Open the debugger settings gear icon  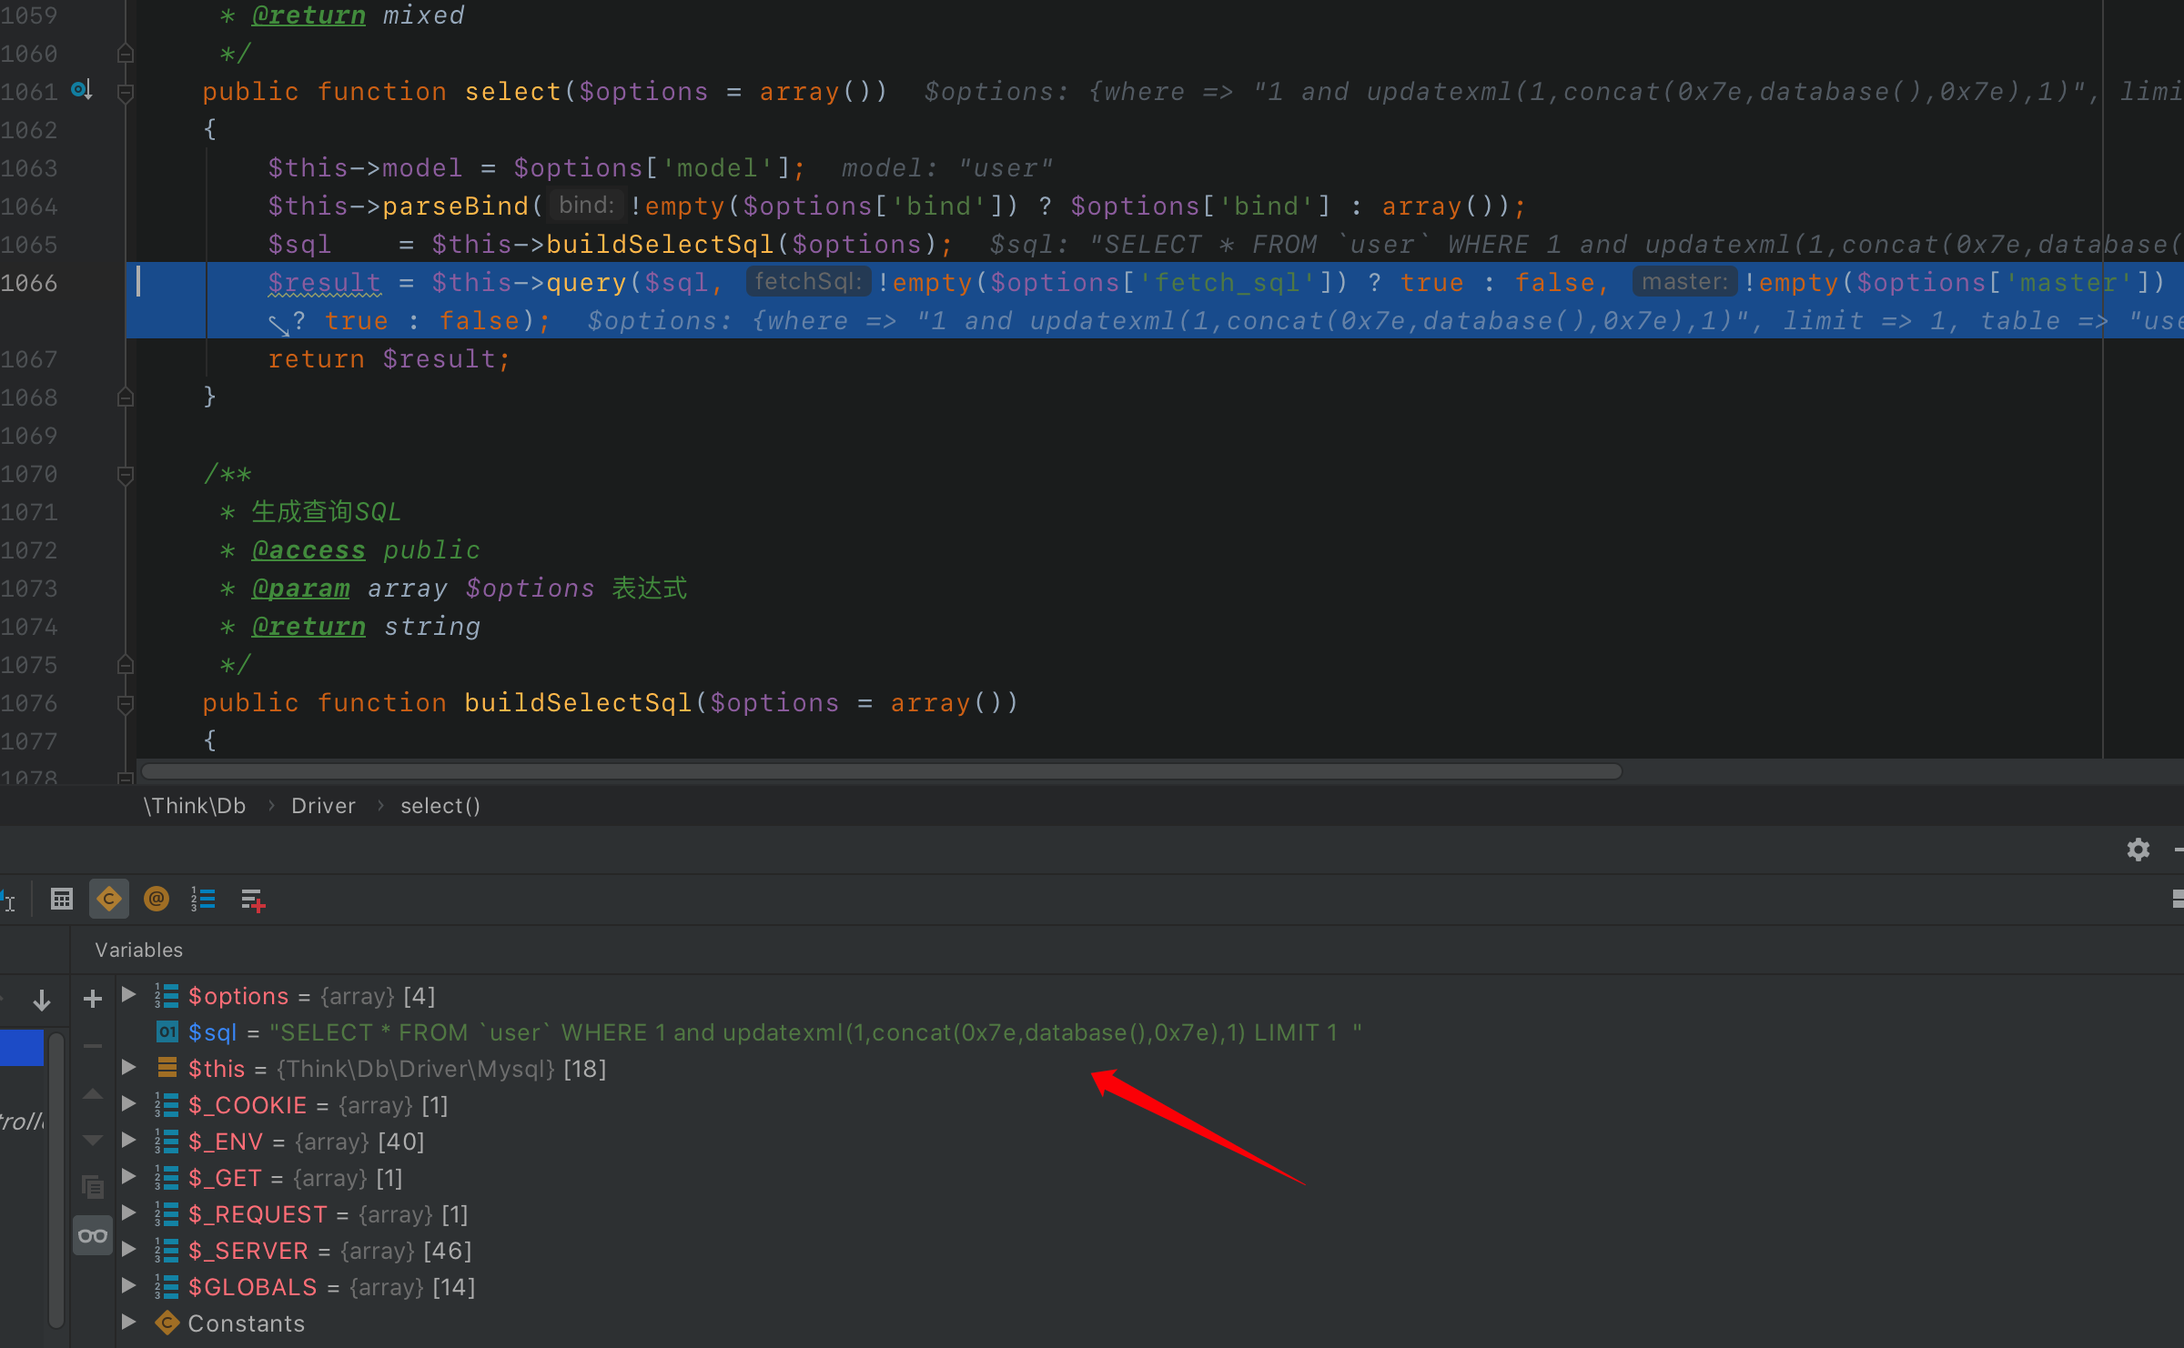pyautogui.click(x=2138, y=850)
